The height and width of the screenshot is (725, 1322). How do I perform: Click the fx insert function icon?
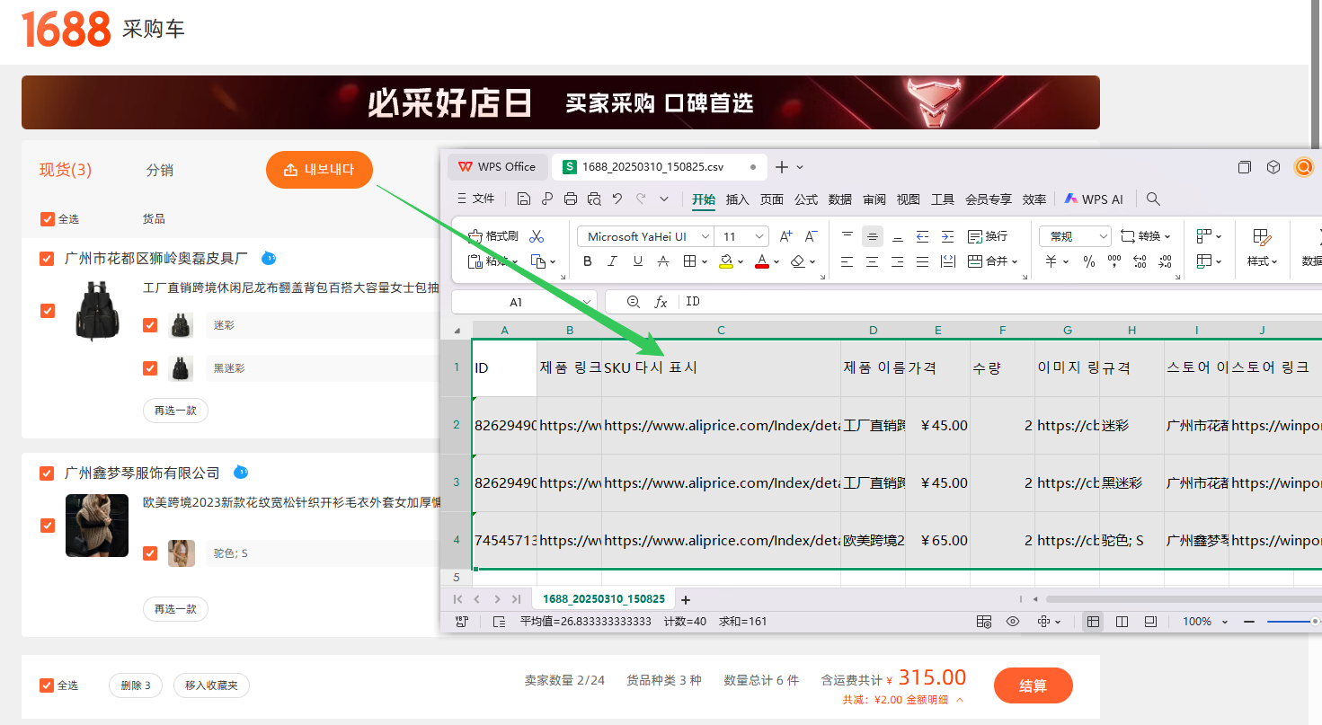661,302
